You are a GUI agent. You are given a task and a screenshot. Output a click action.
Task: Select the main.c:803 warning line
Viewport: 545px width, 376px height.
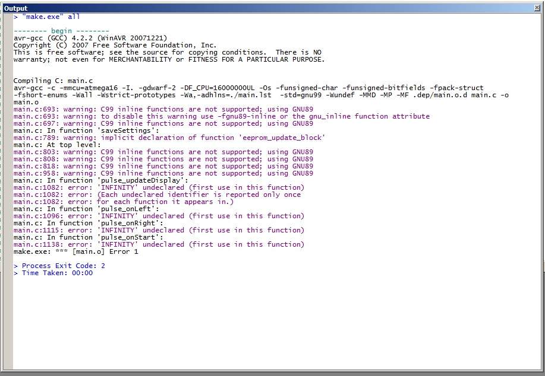163,152
